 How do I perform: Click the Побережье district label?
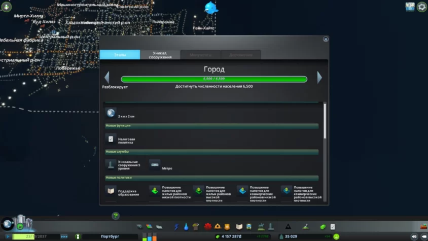(68, 68)
